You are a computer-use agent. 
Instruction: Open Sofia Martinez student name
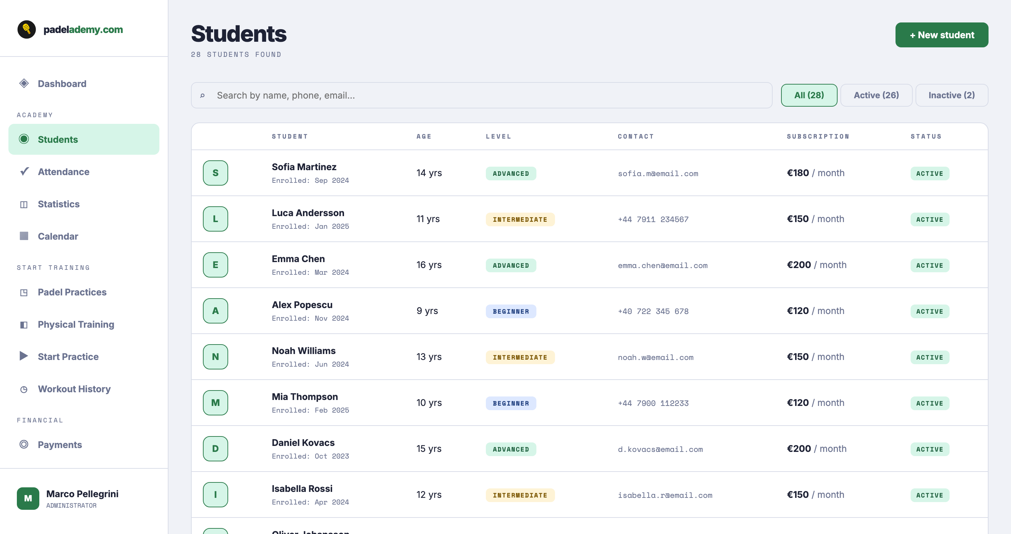[x=304, y=167]
